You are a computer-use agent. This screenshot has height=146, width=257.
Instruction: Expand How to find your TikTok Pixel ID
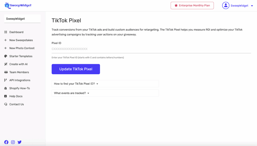pos(76,84)
